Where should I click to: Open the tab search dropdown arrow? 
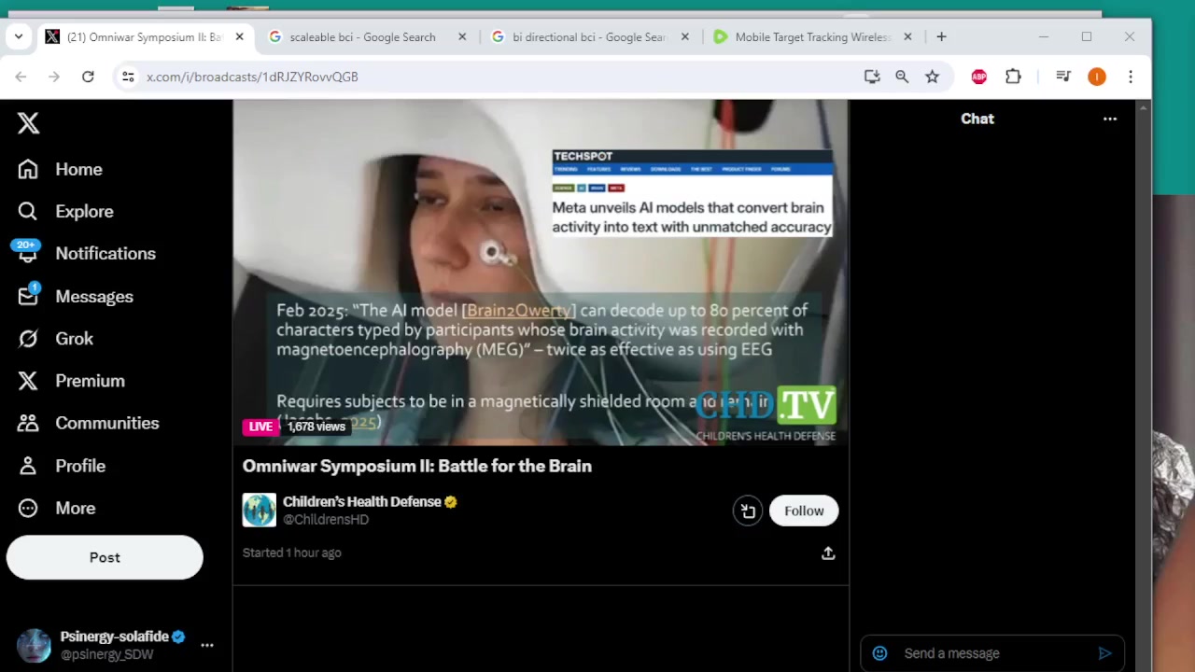(x=18, y=37)
